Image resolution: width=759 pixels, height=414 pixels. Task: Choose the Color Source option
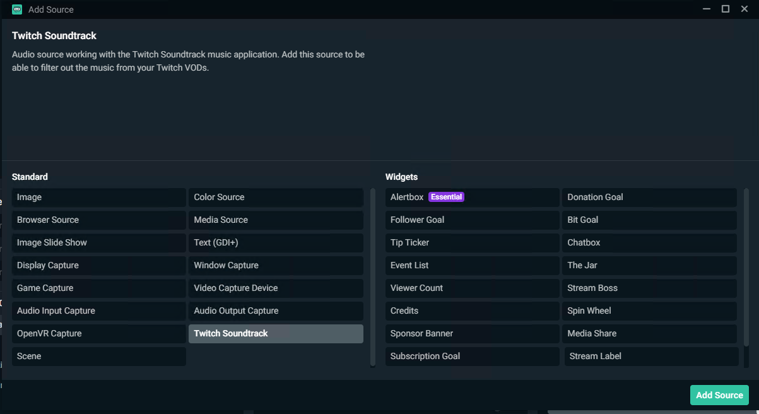click(x=276, y=197)
